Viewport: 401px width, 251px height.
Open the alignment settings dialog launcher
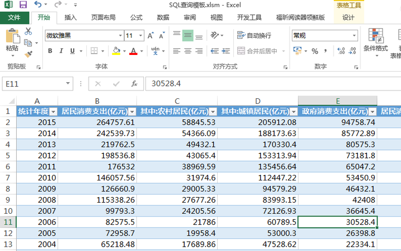pos(285,67)
